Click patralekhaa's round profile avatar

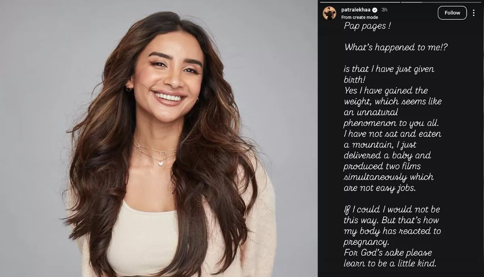click(329, 13)
